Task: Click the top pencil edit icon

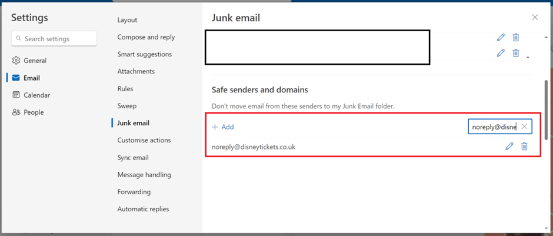Action: (501, 38)
